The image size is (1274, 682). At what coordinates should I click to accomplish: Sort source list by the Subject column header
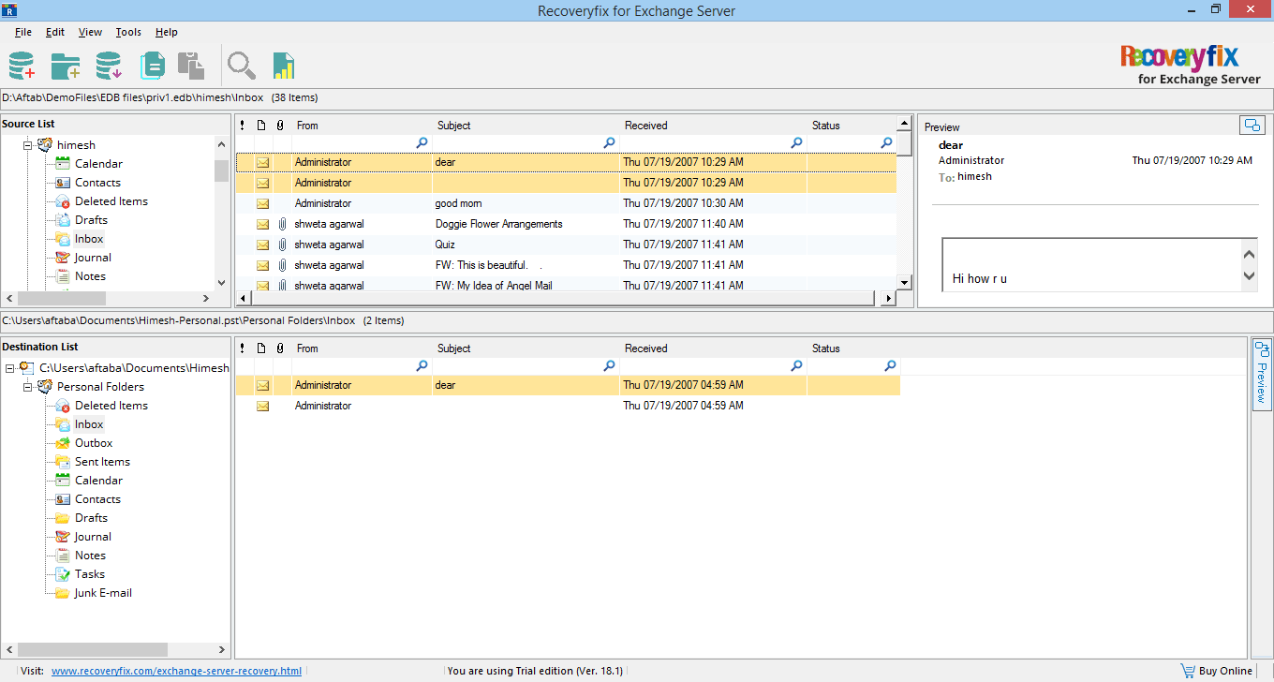[x=526, y=126]
